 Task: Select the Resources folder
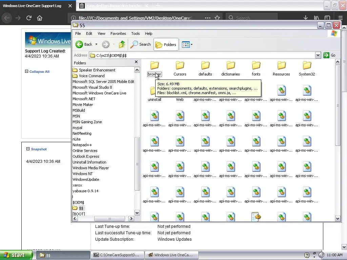coord(281,68)
